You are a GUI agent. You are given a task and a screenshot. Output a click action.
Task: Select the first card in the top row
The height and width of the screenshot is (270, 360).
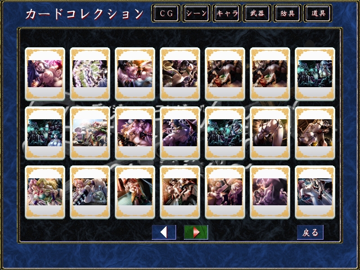pyautogui.click(x=45, y=74)
